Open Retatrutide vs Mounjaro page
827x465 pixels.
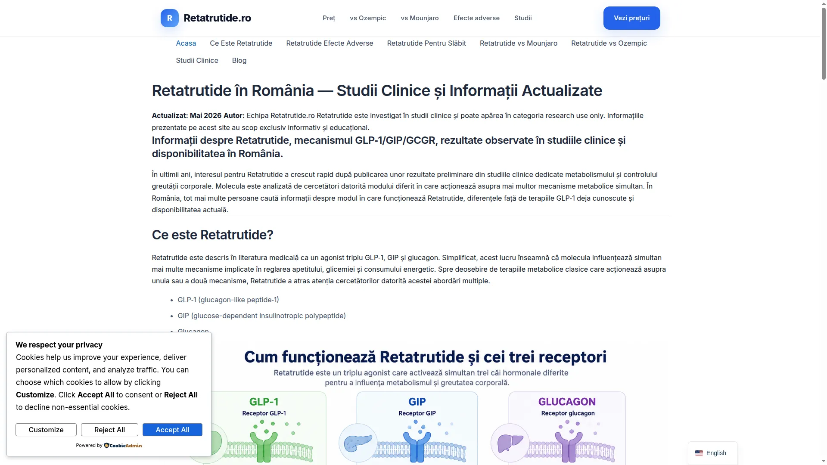[x=519, y=43]
